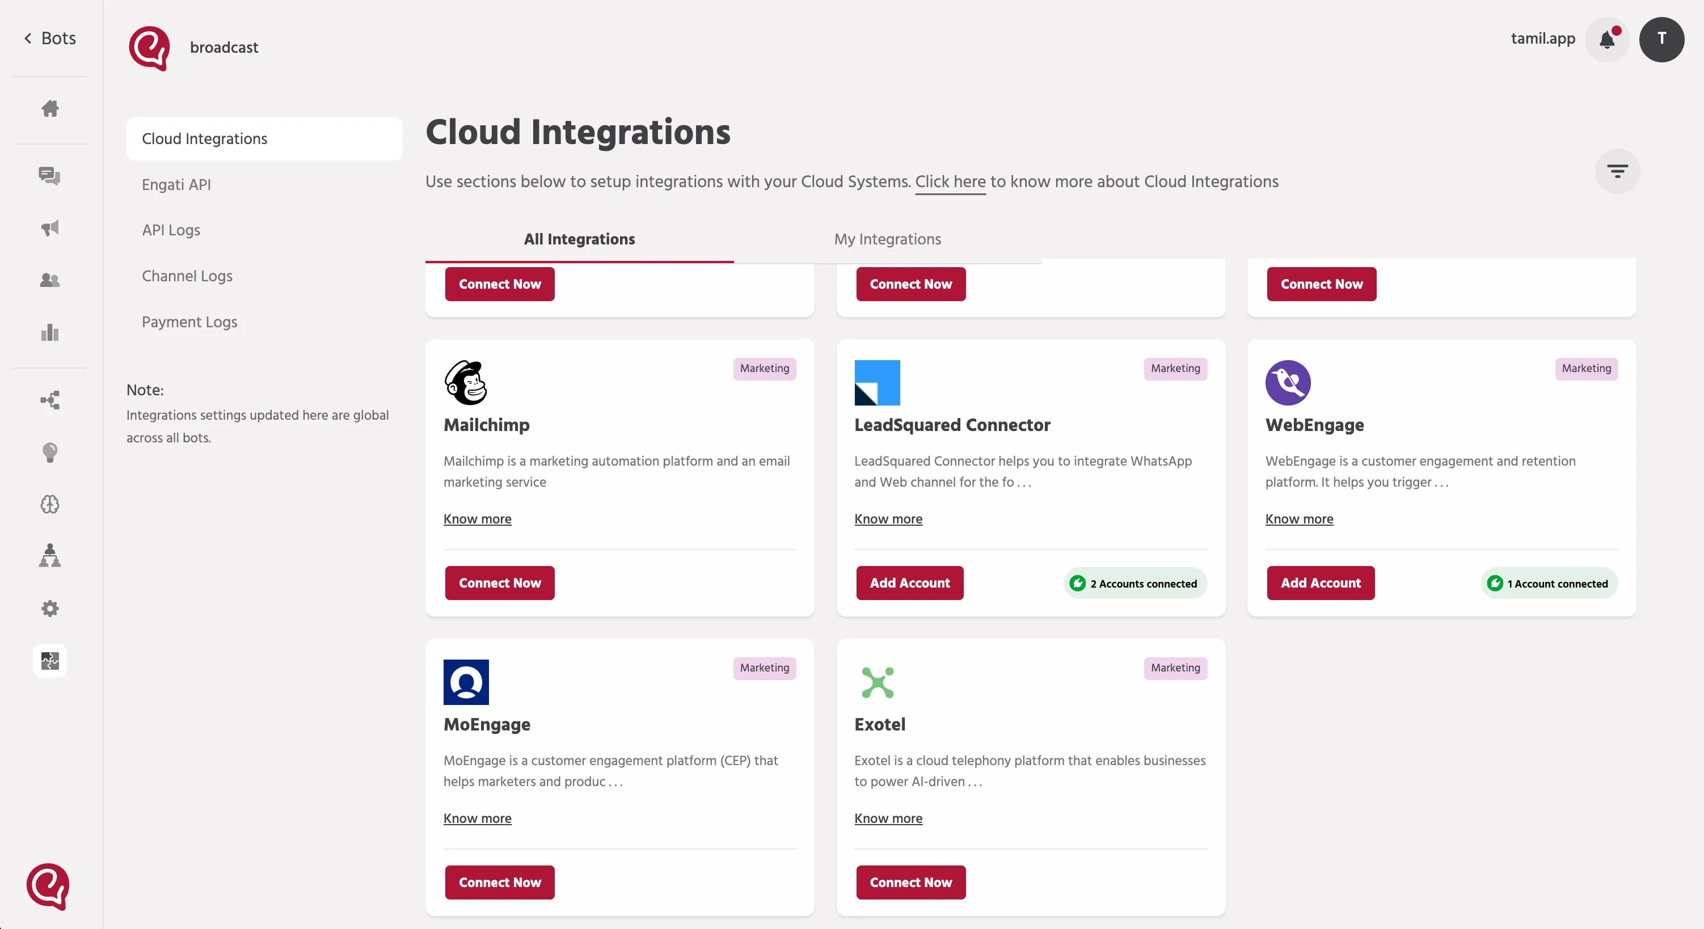Image resolution: width=1704 pixels, height=929 pixels.
Task: Add Account for LeadSquared Connector
Action: tap(909, 583)
